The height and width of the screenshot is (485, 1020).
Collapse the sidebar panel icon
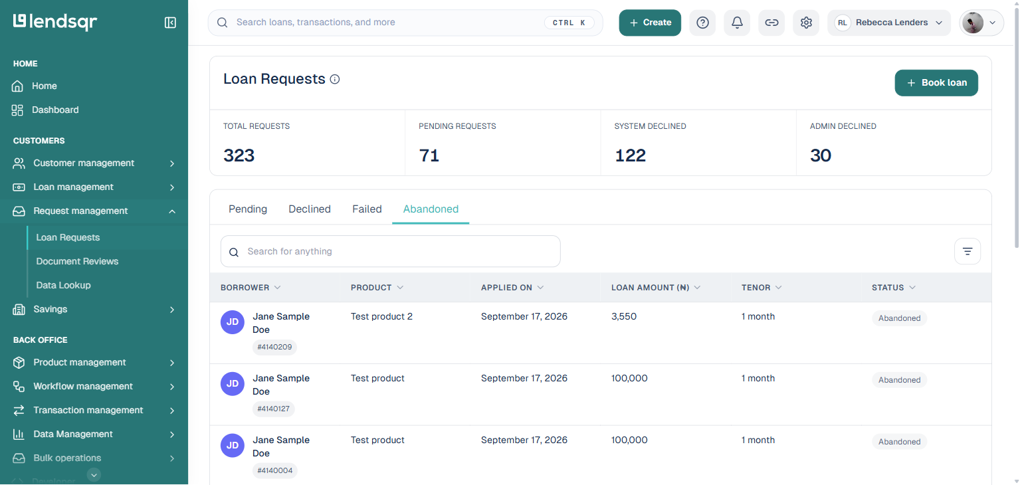pyautogui.click(x=170, y=23)
